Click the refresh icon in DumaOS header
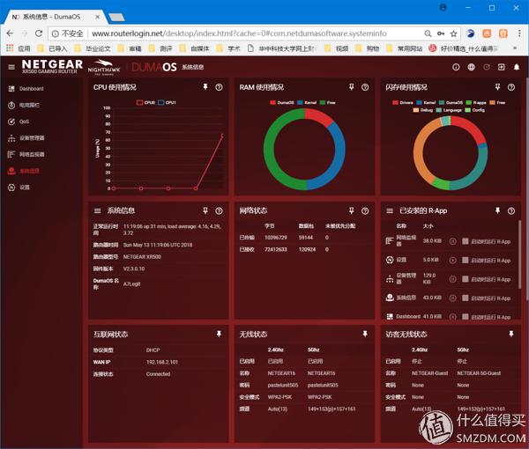This screenshot has width=529, height=449. [x=487, y=67]
